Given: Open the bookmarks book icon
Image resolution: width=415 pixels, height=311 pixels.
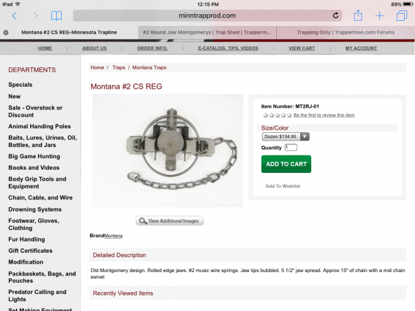Looking at the screenshot, I should [x=56, y=16].
